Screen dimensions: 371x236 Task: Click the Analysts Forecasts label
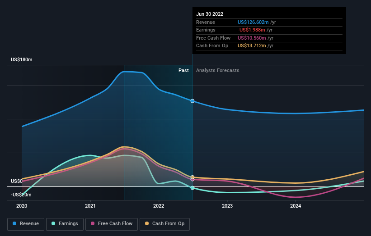tap(218, 70)
